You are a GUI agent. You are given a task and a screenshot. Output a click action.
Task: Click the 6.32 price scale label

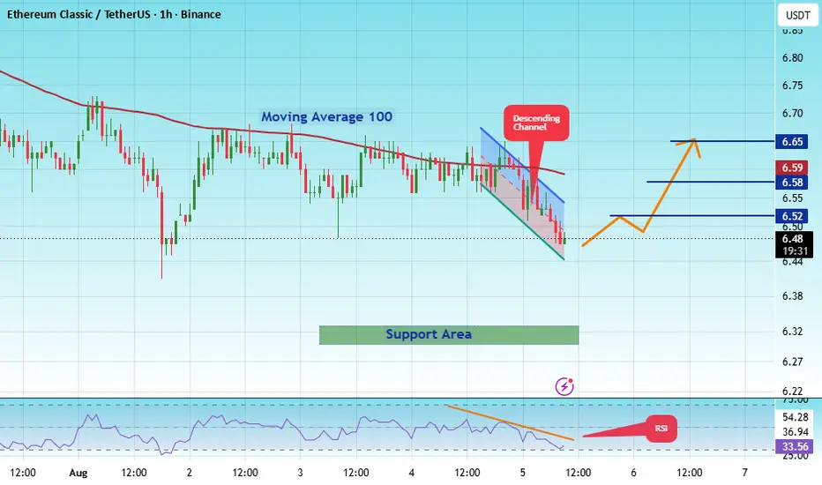pos(793,332)
